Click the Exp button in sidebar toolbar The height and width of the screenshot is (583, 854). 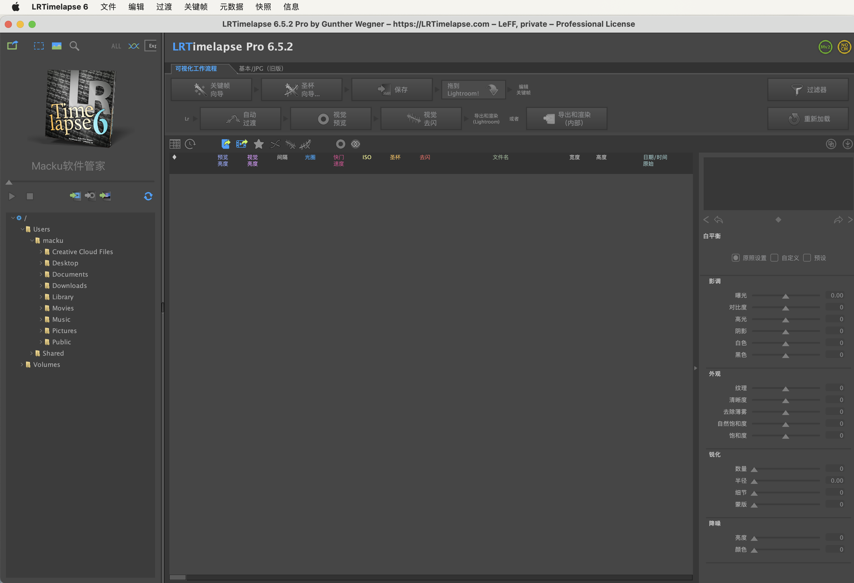coord(151,46)
